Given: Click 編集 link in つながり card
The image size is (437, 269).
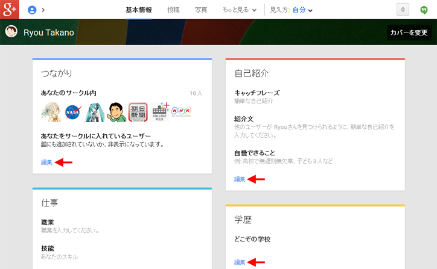Looking at the screenshot, I should (x=46, y=162).
